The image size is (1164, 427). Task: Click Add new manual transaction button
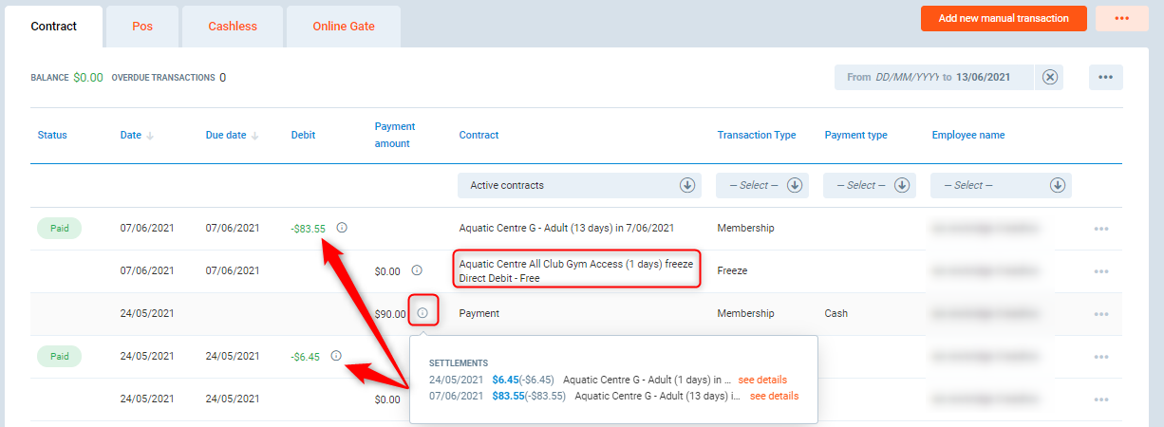1004,18
